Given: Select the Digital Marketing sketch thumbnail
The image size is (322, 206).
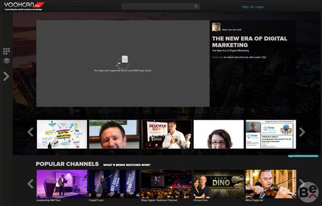Looking at the screenshot, I should [62, 134].
